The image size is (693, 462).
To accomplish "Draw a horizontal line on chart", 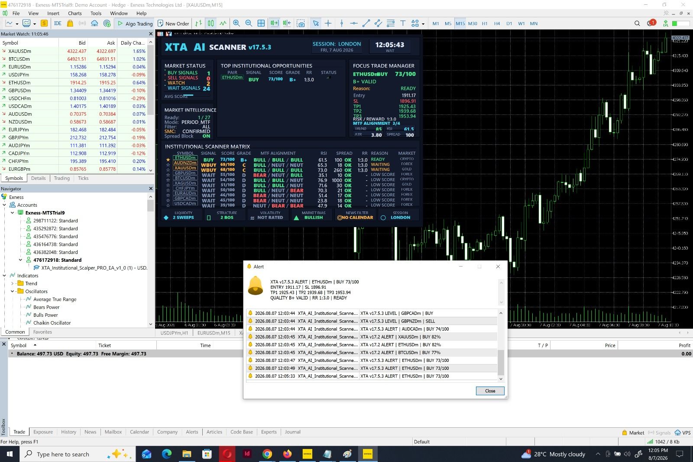I will pyautogui.click(x=354, y=23).
